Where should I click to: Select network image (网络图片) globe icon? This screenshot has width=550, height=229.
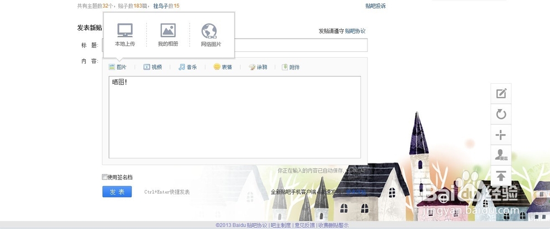click(209, 31)
